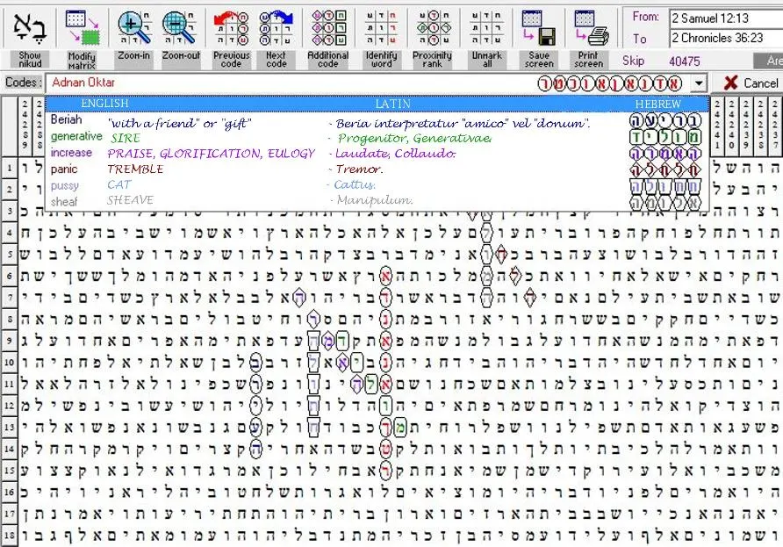The width and height of the screenshot is (783, 547).
Task: Click Unmark all icon
Action: (x=486, y=28)
